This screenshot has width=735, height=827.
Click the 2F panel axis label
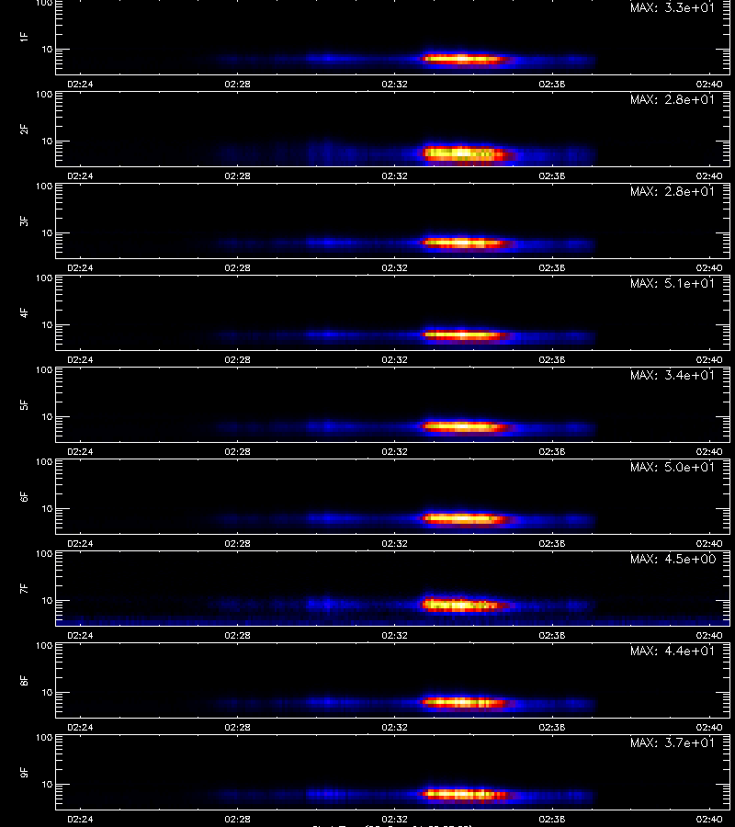tap(24, 130)
